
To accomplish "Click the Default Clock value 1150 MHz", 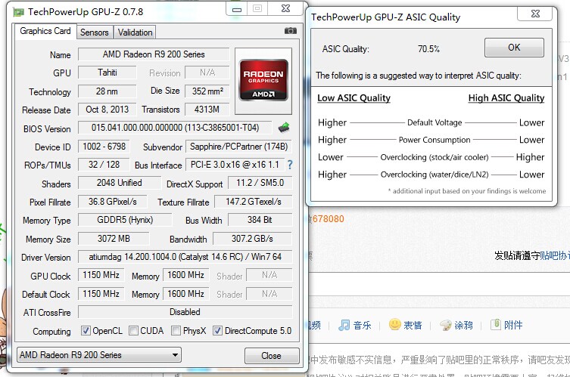I will tap(101, 294).
